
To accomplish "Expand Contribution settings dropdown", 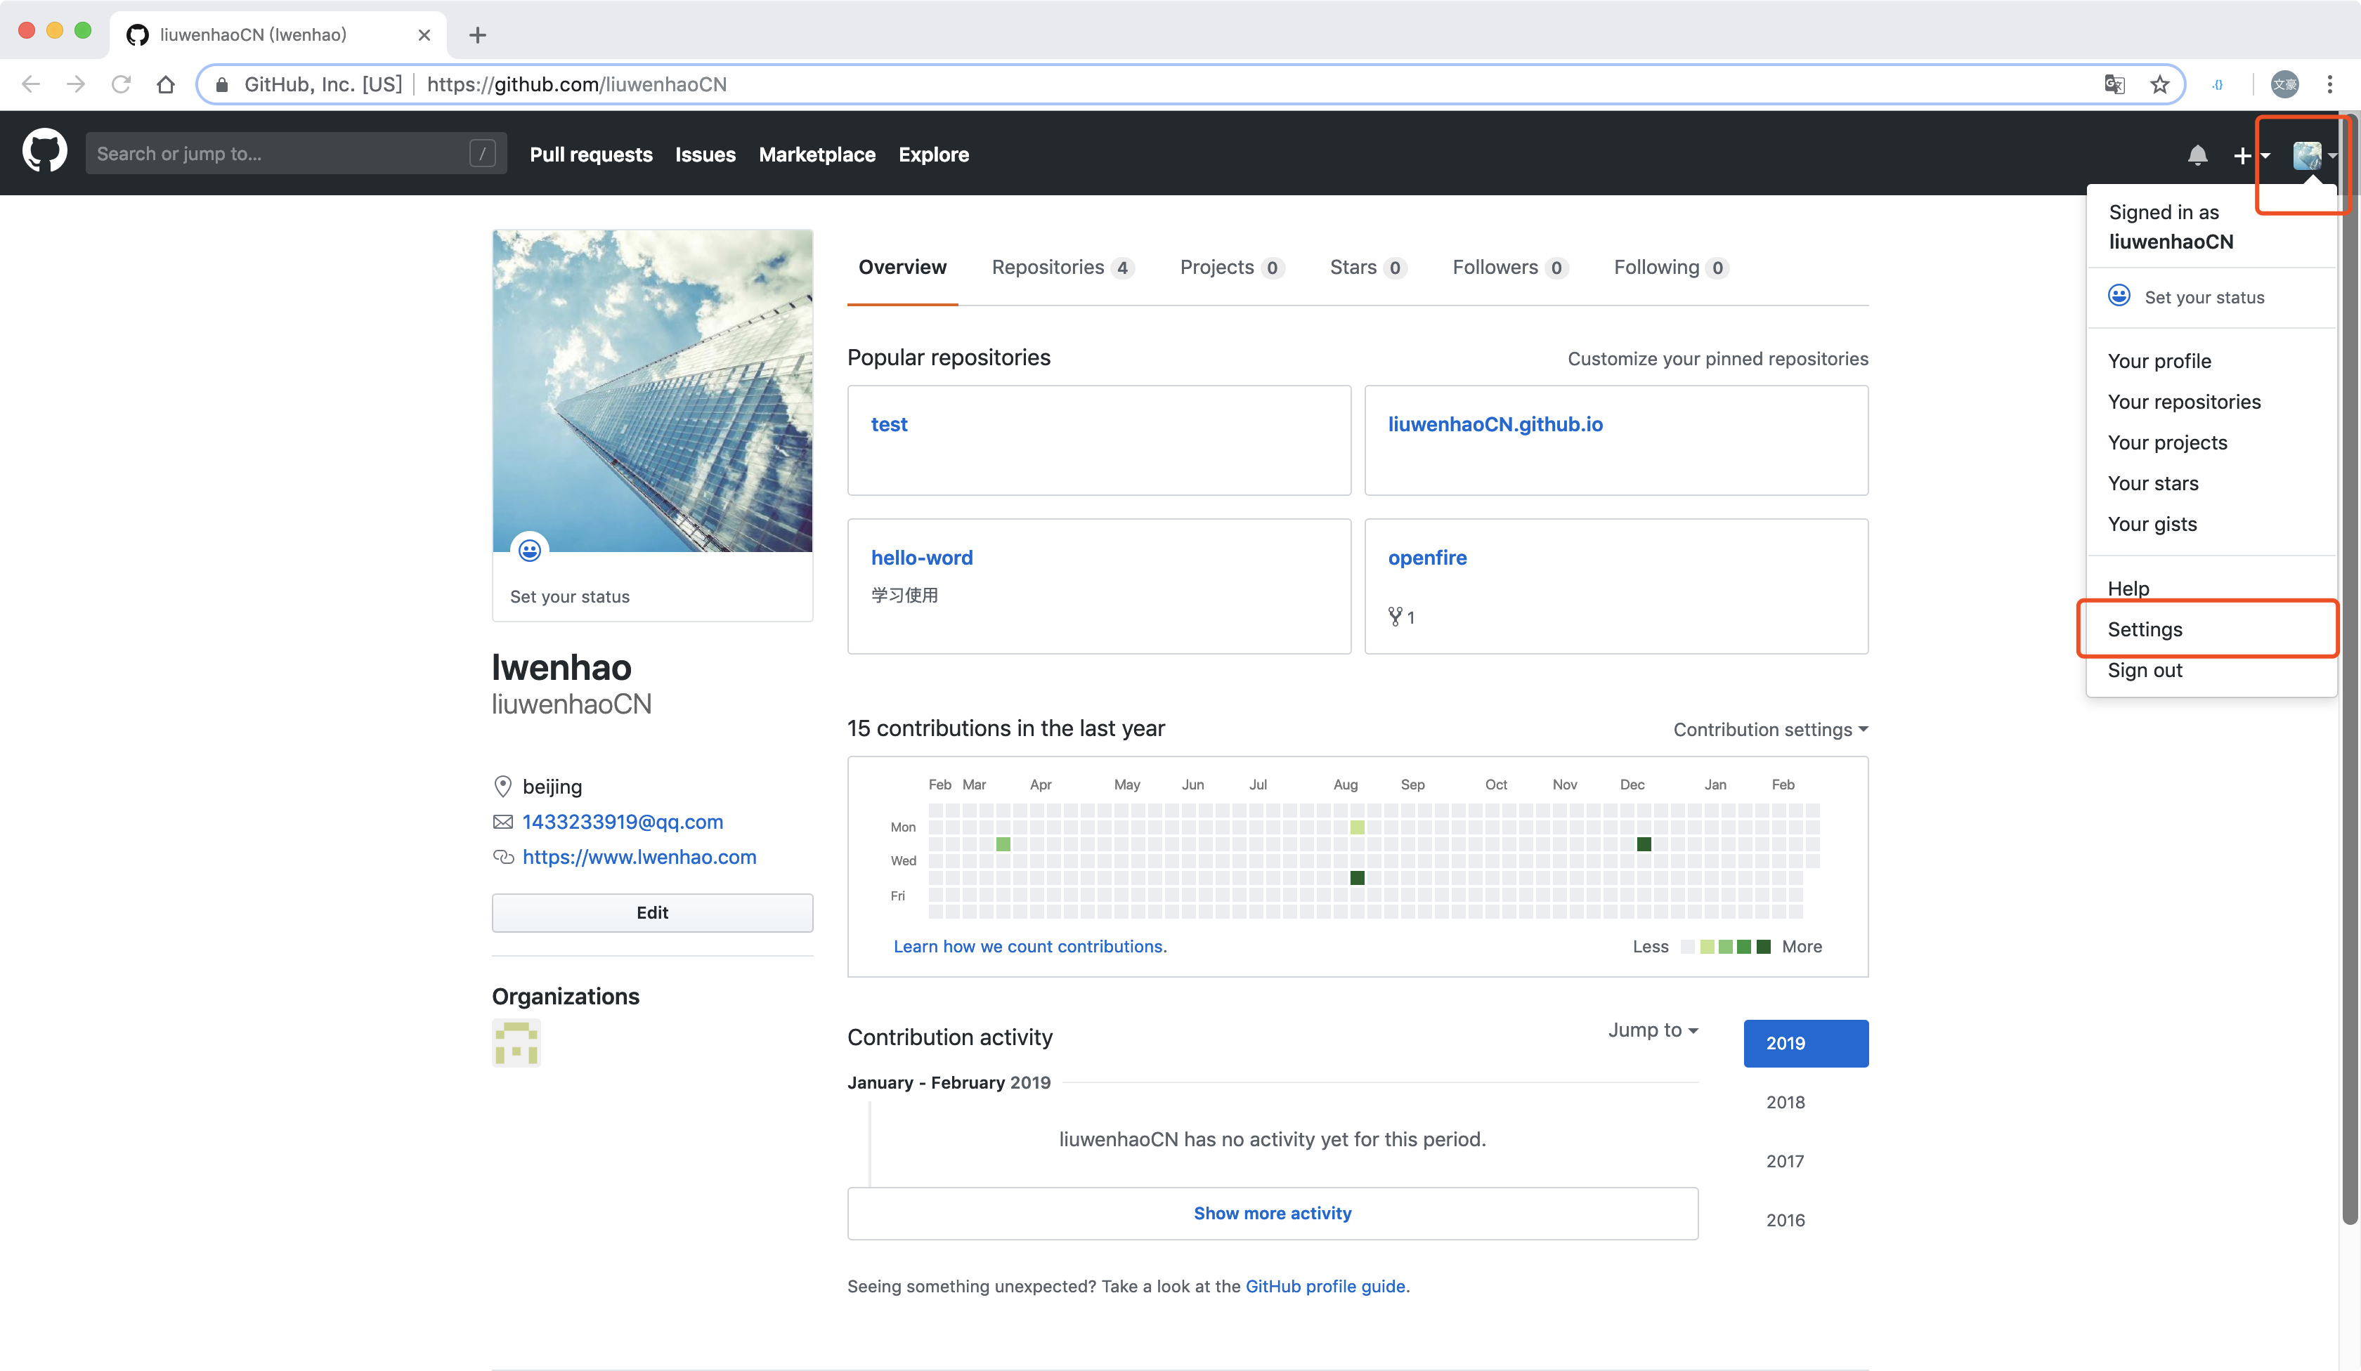I will point(1770,728).
